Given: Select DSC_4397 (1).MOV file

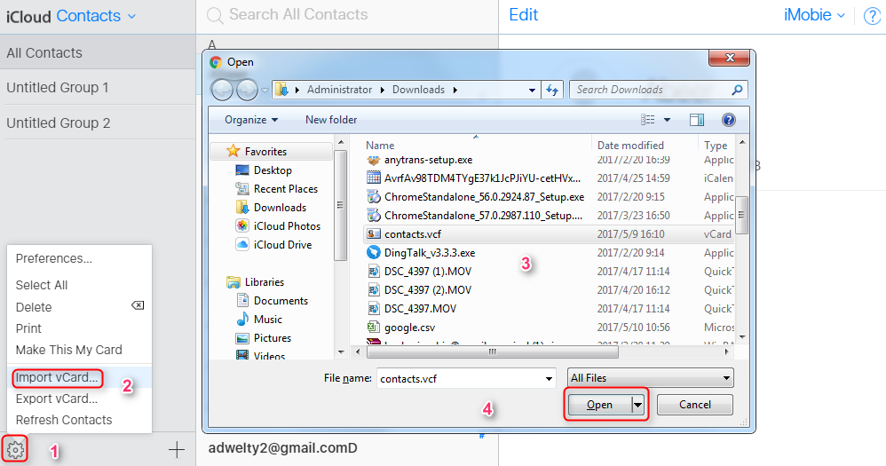Looking at the screenshot, I should coord(428,271).
